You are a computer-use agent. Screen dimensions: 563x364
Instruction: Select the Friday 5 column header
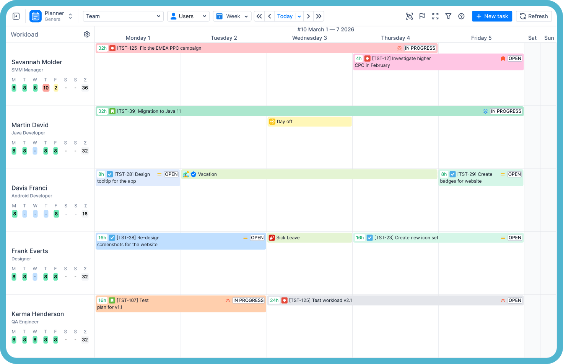point(481,38)
